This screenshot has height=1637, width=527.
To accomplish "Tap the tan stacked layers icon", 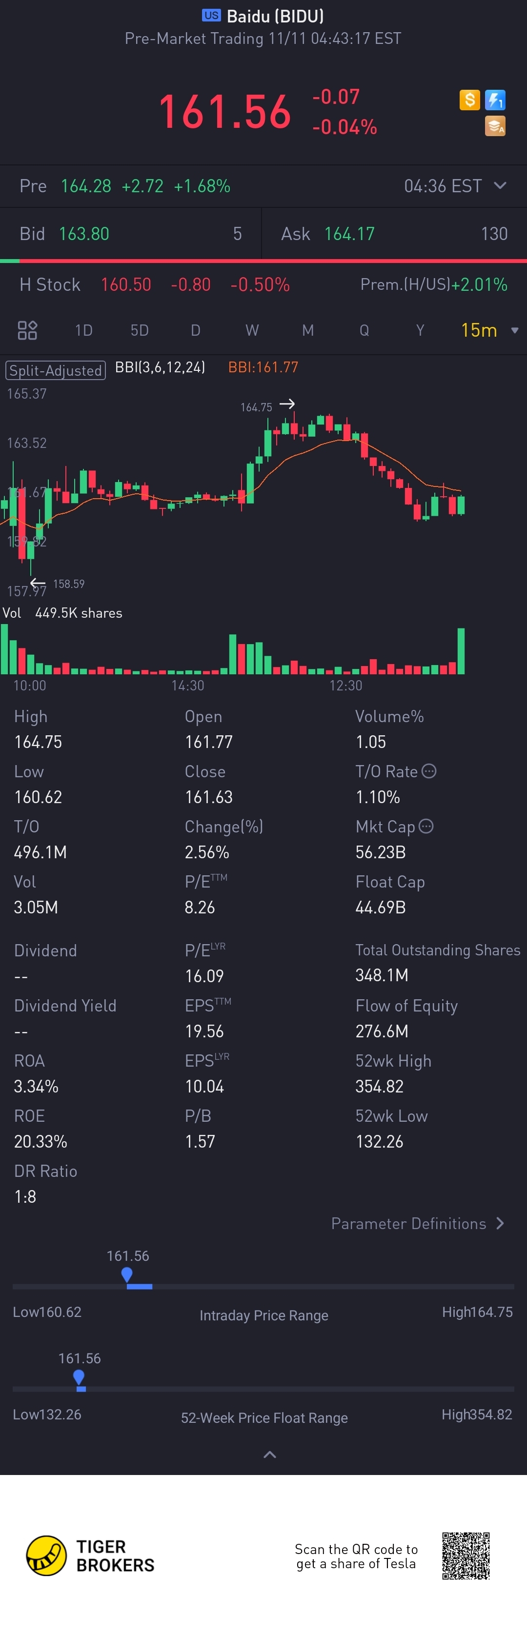I will pyautogui.click(x=495, y=126).
